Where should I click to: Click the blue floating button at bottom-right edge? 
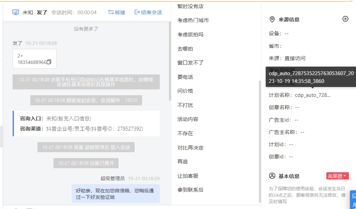(x=353, y=200)
